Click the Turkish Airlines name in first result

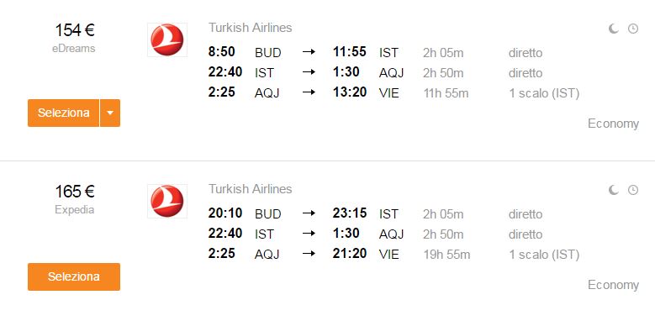[x=251, y=28]
